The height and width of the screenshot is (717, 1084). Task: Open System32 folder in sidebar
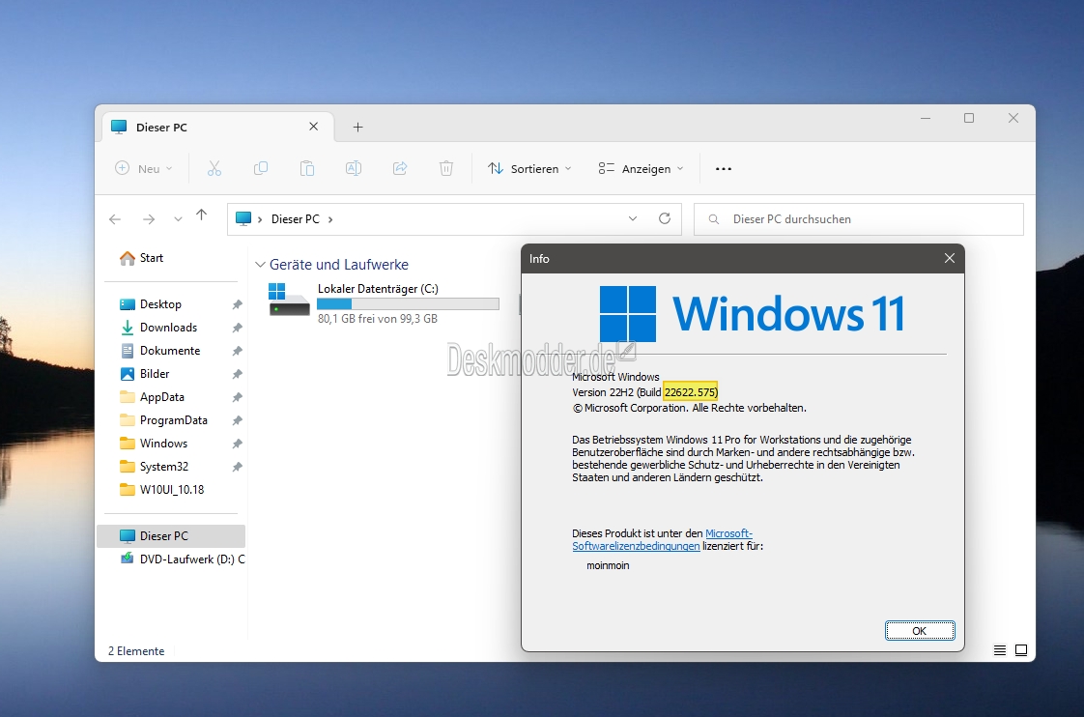[164, 466]
